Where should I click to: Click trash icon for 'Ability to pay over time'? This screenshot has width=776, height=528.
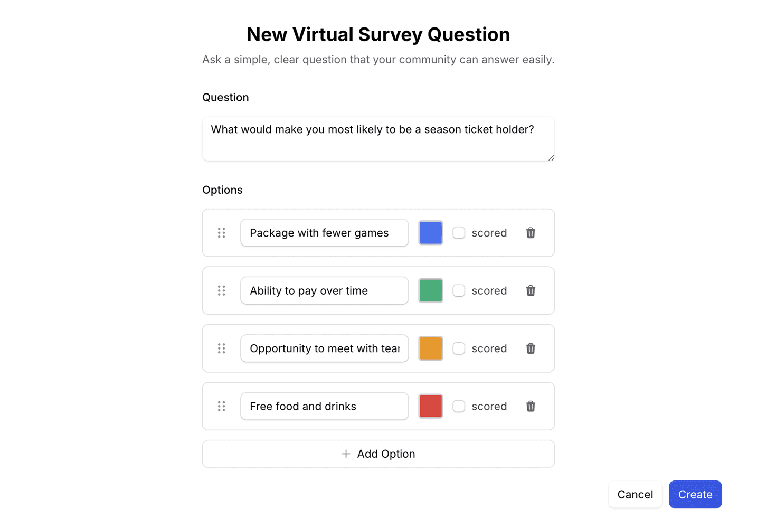pyautogui.click(x=531, y=290)
